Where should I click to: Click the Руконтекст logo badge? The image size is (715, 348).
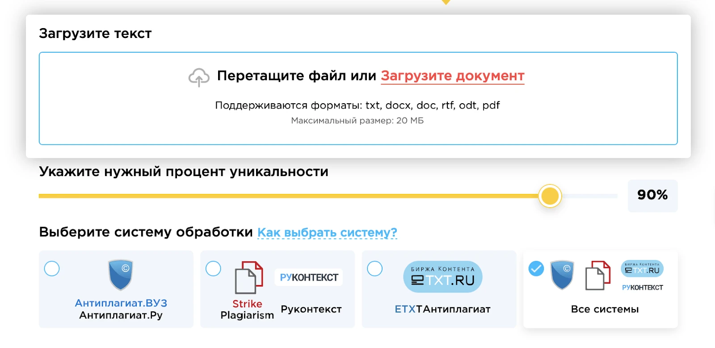[309, 277]
